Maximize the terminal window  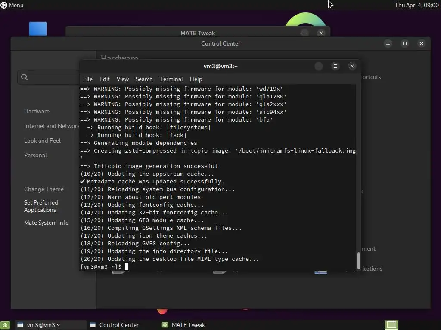(x=335, y=66)
